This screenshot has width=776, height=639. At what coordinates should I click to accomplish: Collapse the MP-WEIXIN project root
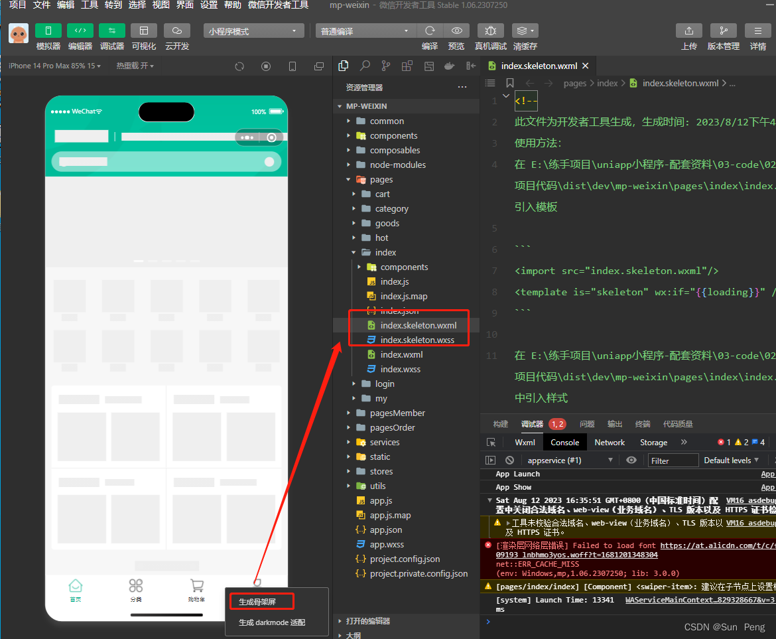coord(340,106)
